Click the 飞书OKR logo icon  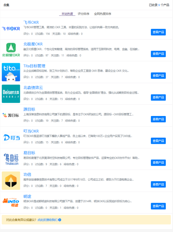coord(11,29)
